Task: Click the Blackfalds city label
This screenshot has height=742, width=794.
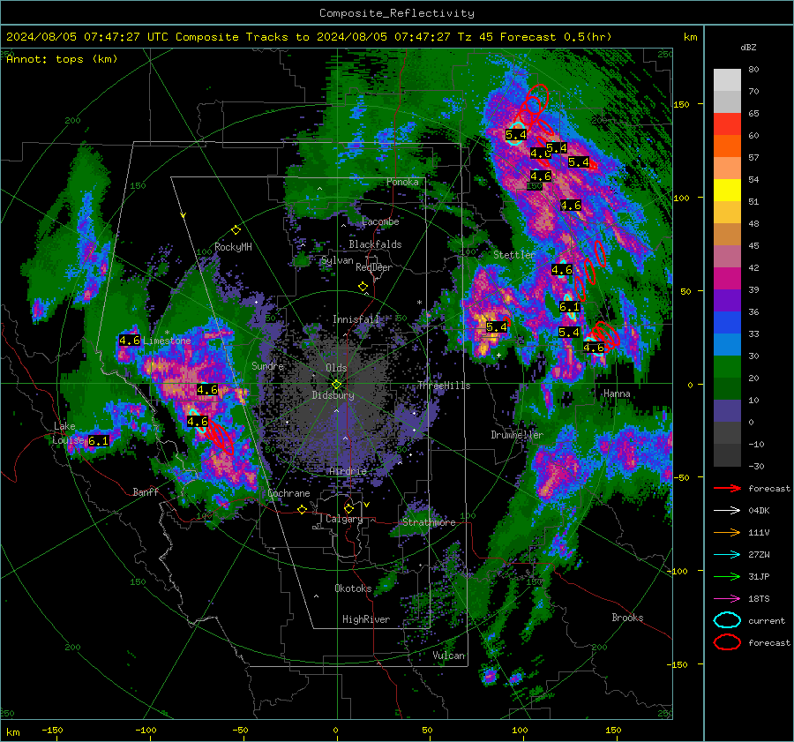Action: [x=375, y=244]
